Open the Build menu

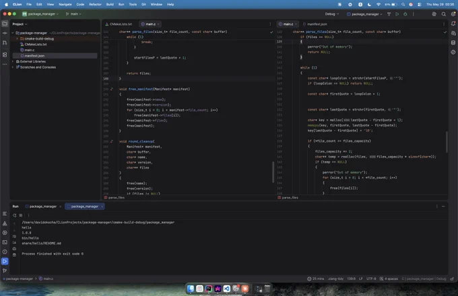110,5
